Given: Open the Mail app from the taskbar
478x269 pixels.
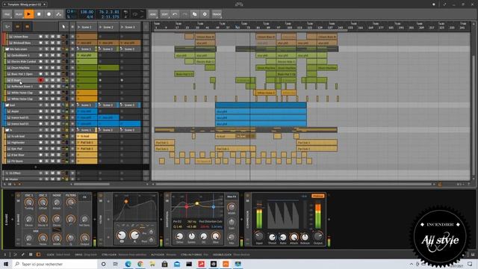Looking at the screenshot, I should [x=177, y=264].
